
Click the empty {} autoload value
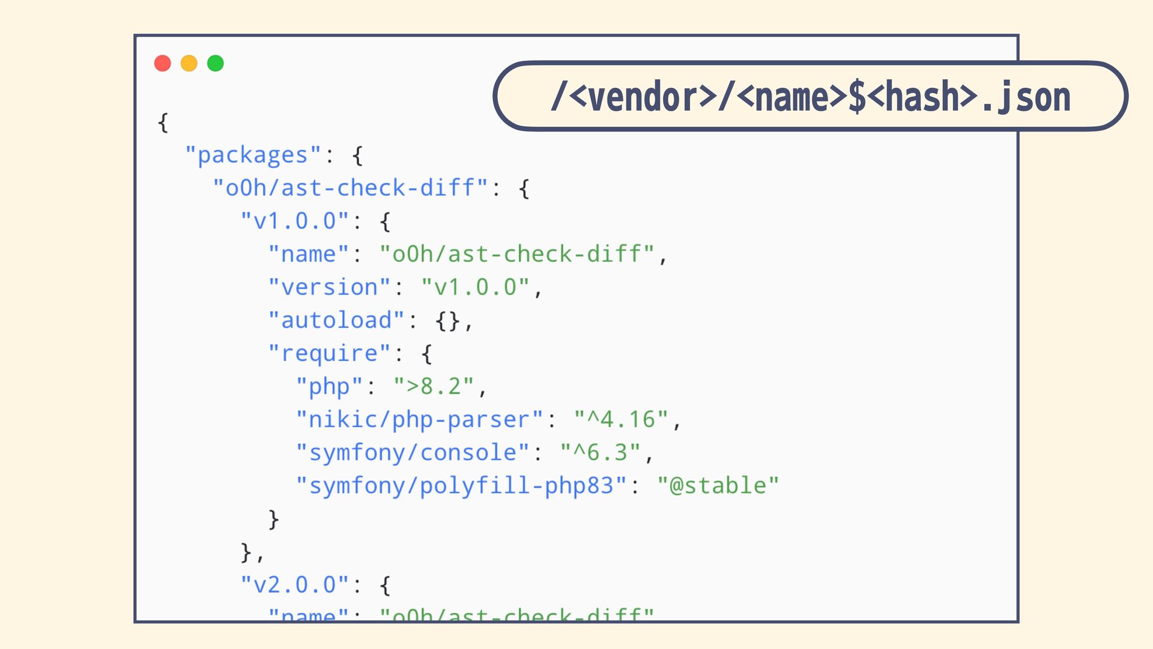tap(448, 320)
